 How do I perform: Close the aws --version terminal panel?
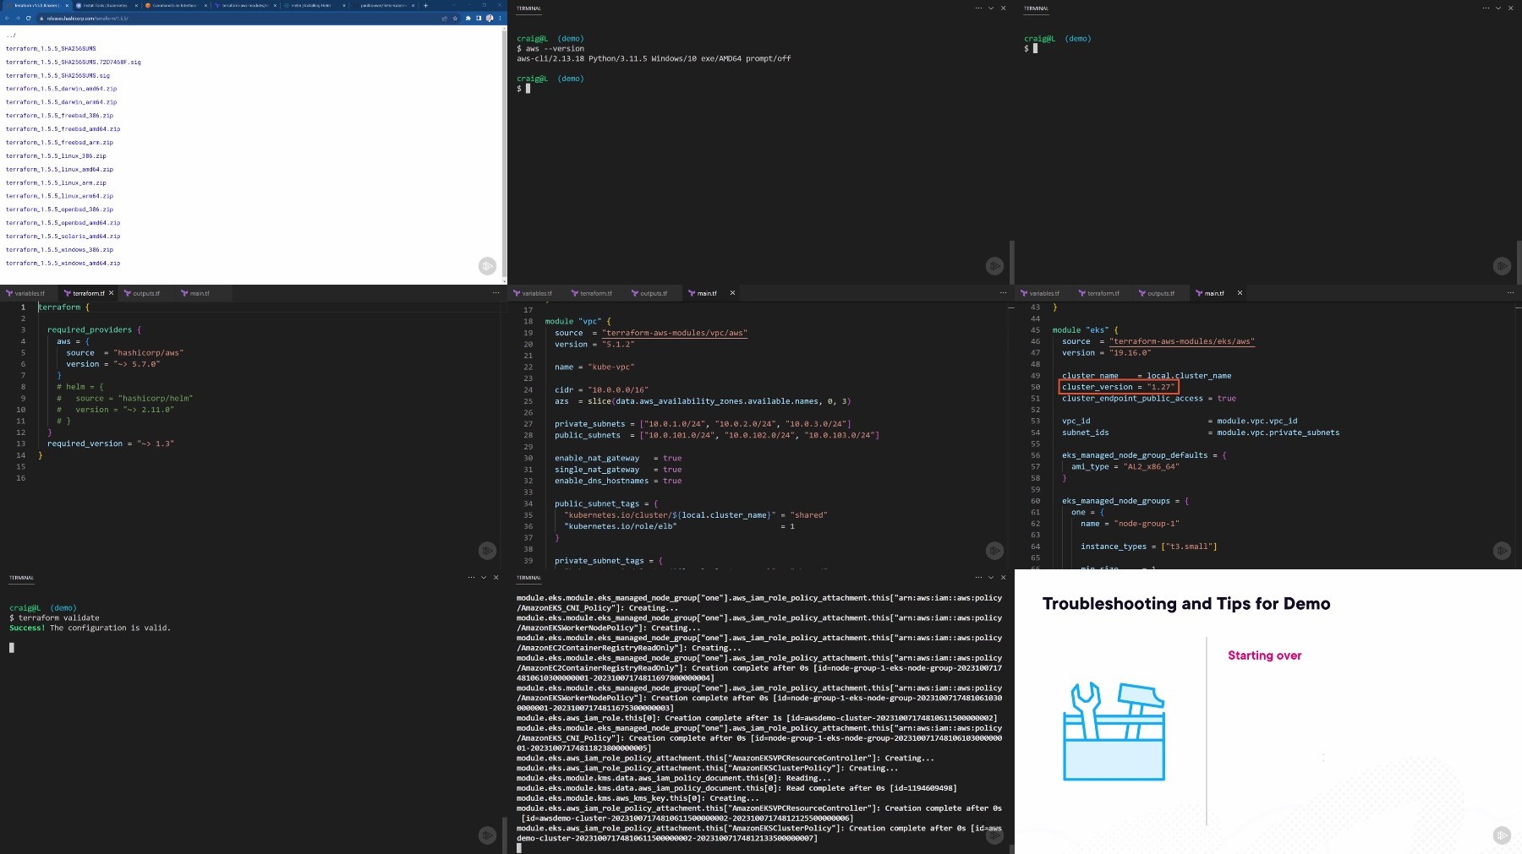[x=1003, y=8]
